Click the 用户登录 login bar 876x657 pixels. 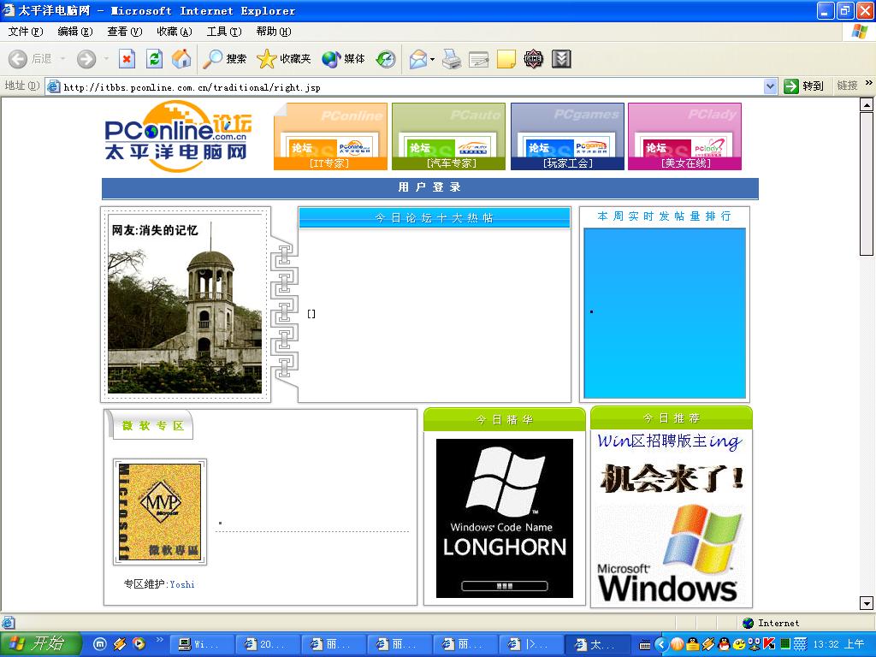point(429,187)
